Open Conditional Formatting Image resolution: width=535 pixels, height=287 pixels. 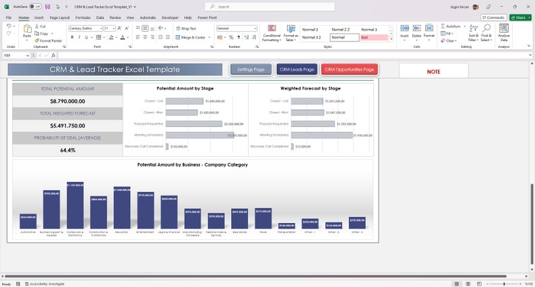click(272, 33)
